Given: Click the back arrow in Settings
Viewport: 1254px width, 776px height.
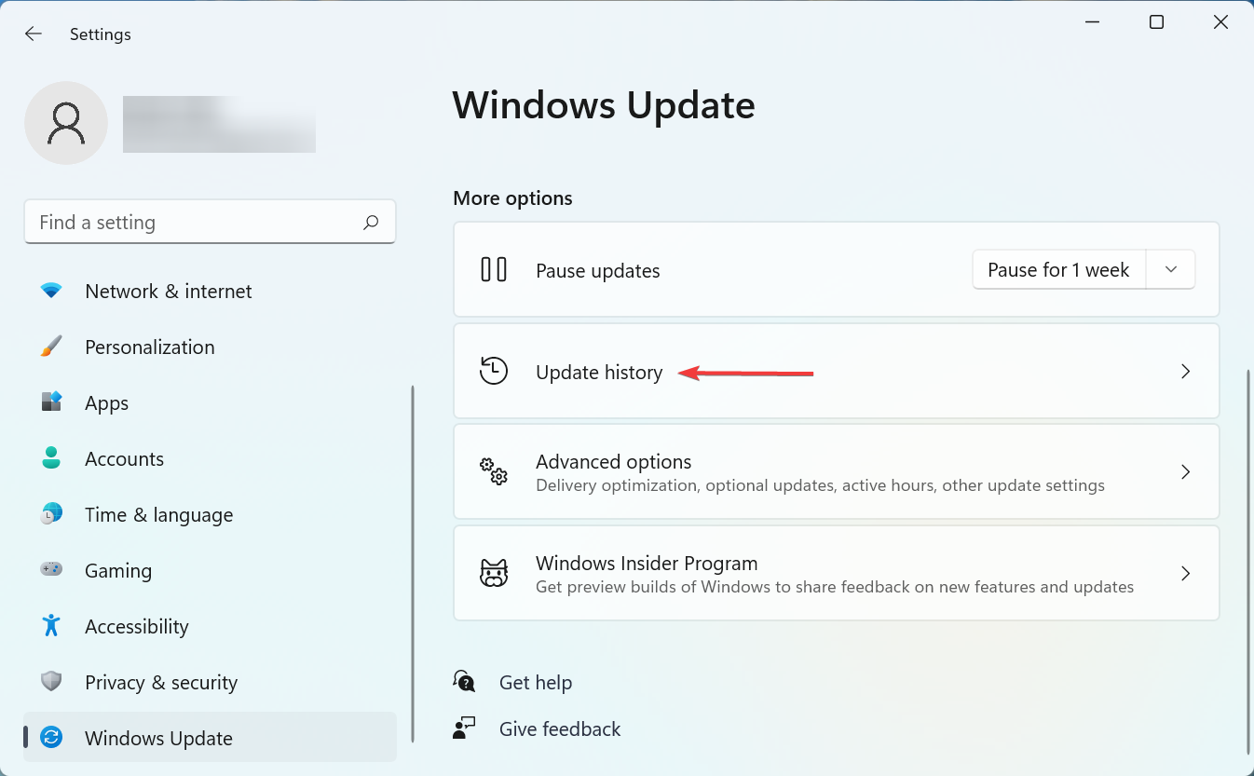Looking at the screenshot, I should (x=33, y=34).
